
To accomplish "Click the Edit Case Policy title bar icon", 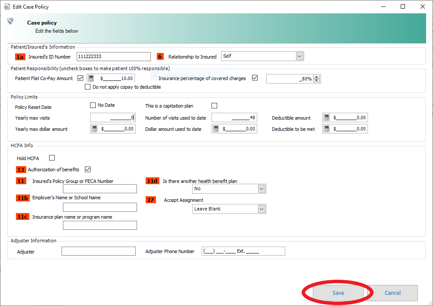I will pyautogui.click(x=7, y=6).
